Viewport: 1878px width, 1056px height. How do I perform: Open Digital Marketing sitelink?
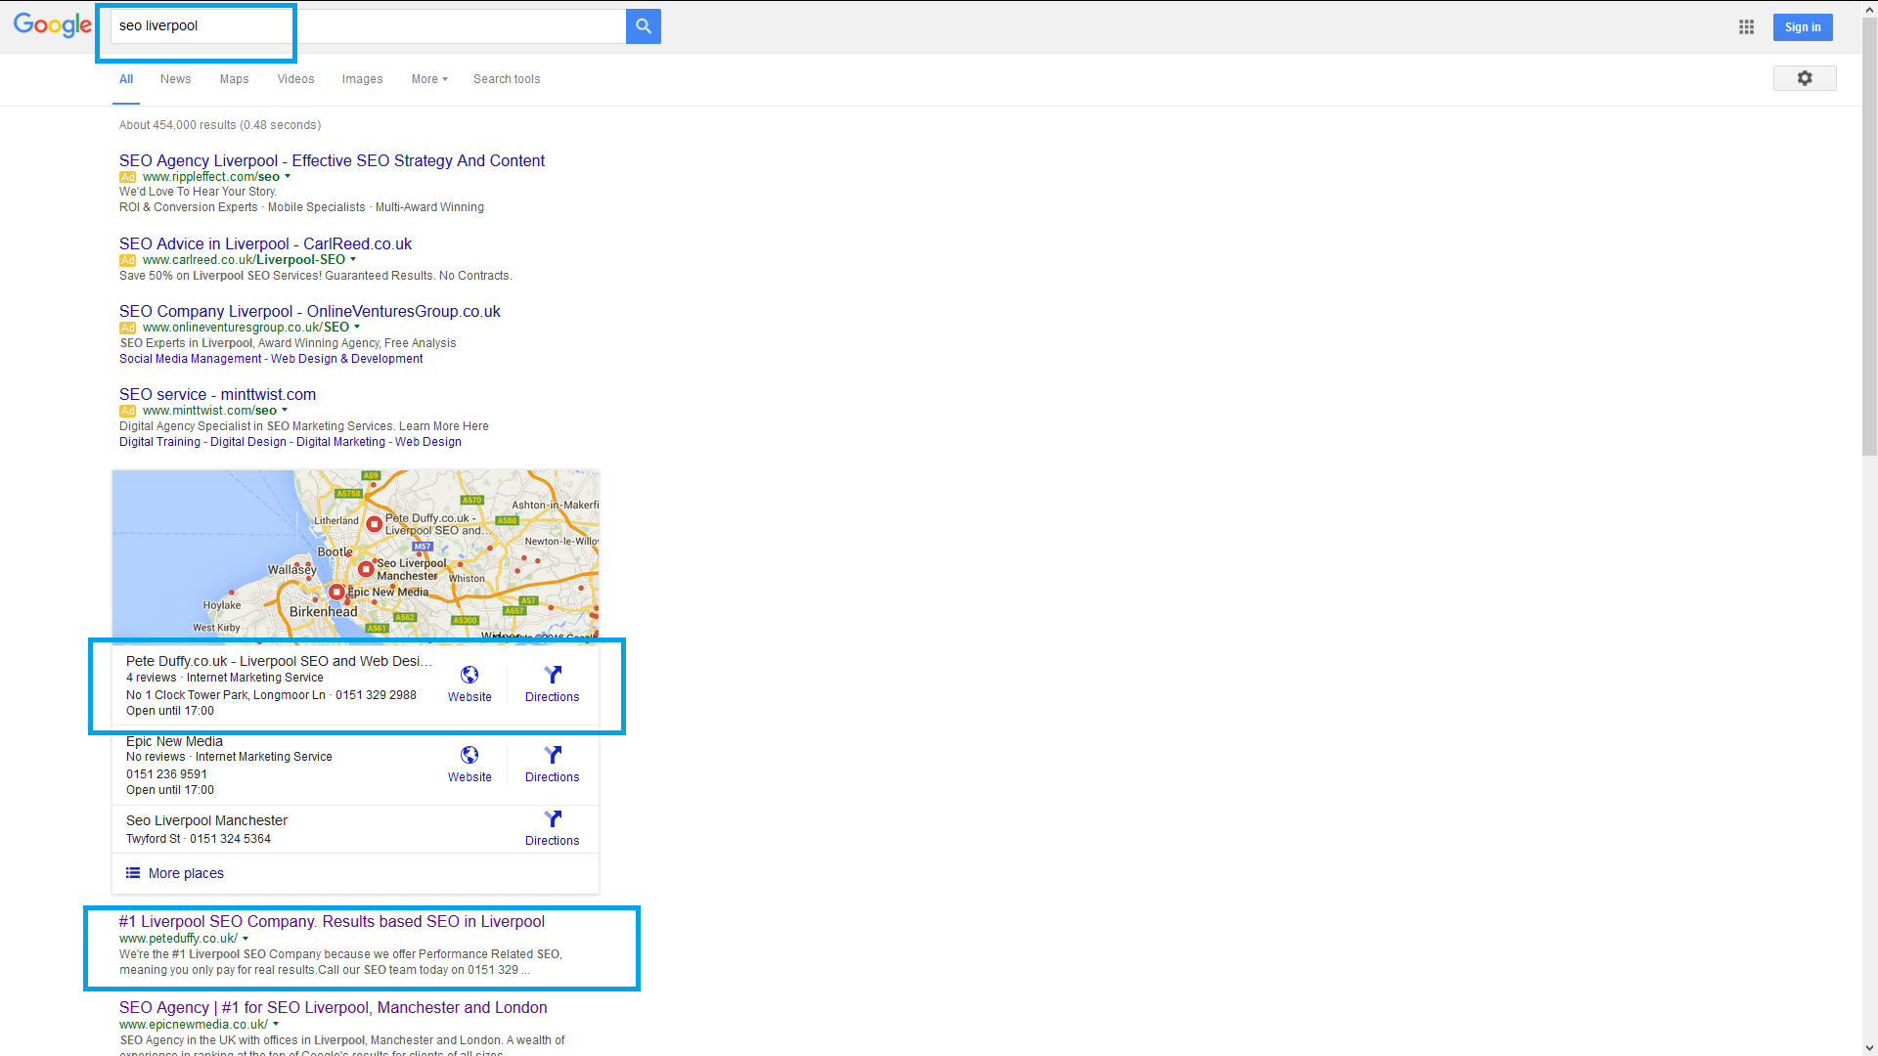tap(340, 442)
